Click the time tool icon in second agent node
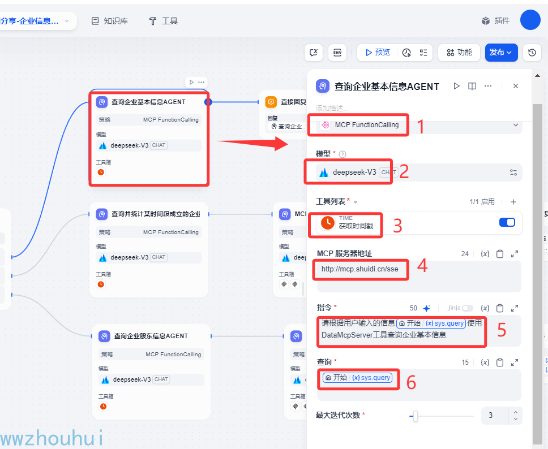The image size is (548, 449). point(101,284)
